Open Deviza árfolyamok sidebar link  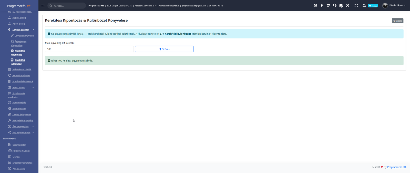coord(22,115)
